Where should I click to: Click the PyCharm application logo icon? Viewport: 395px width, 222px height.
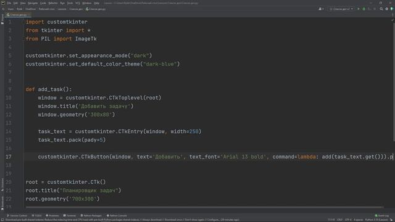click(x=3, y=3)
